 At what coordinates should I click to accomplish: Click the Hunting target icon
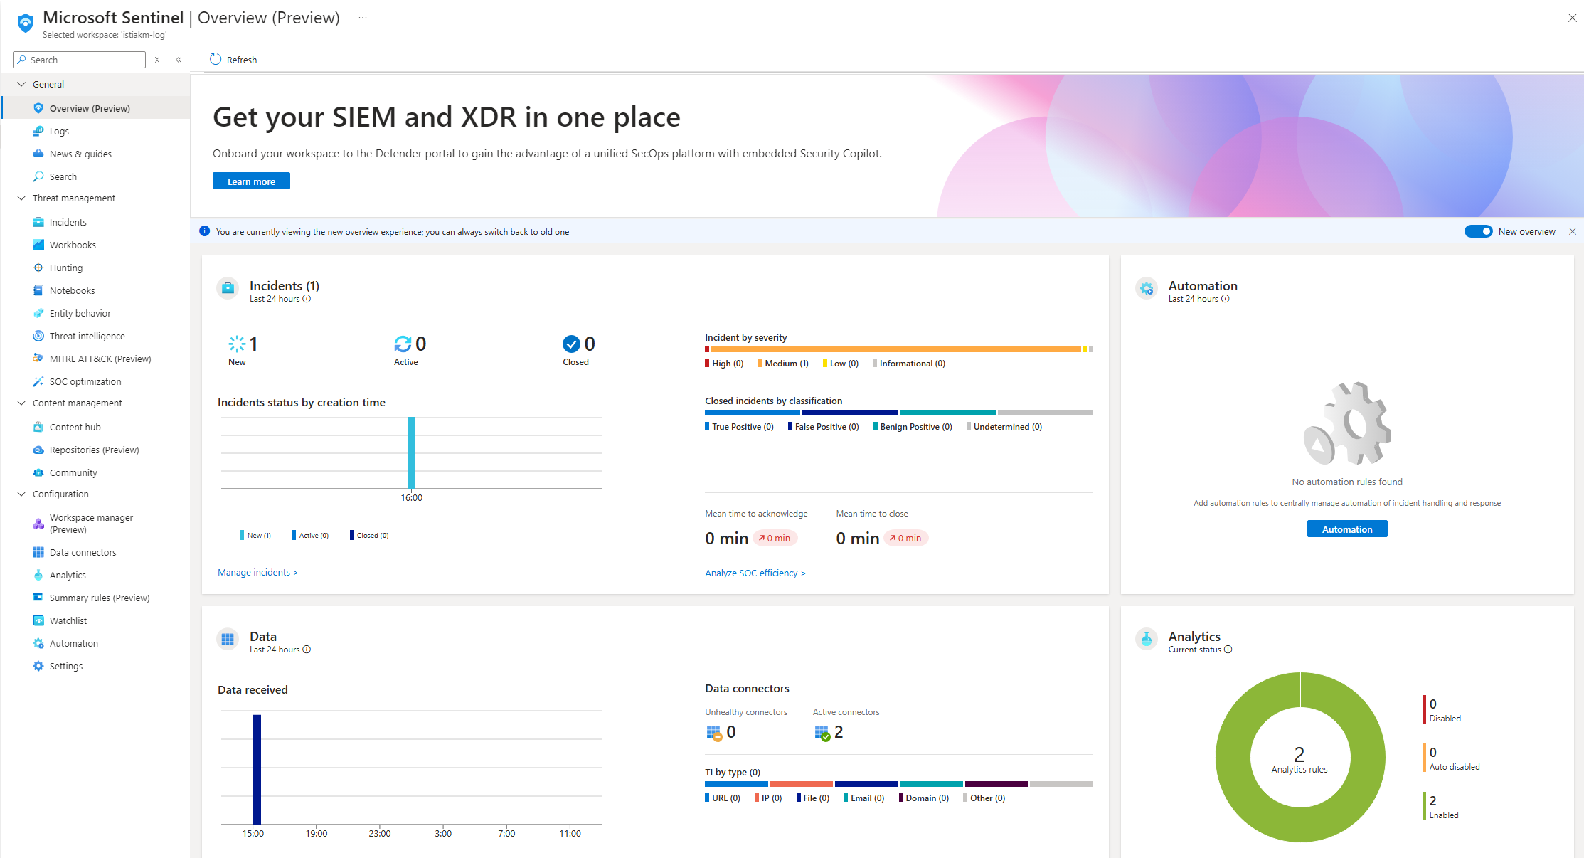(x=38, y=268)
